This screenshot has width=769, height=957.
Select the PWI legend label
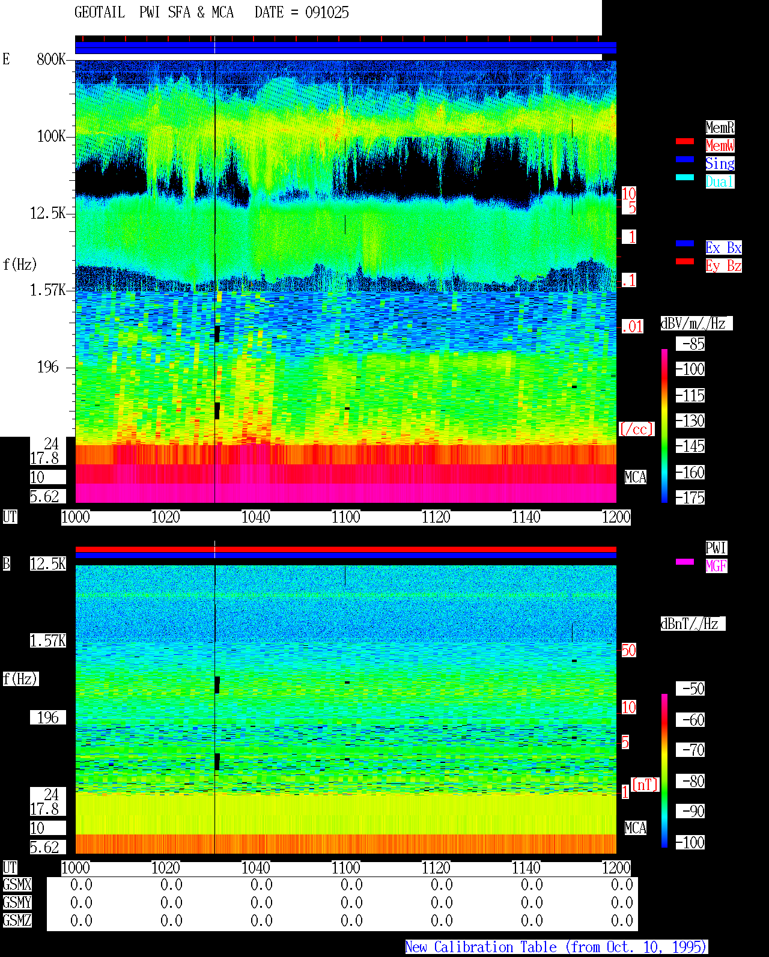pos(716,548)
